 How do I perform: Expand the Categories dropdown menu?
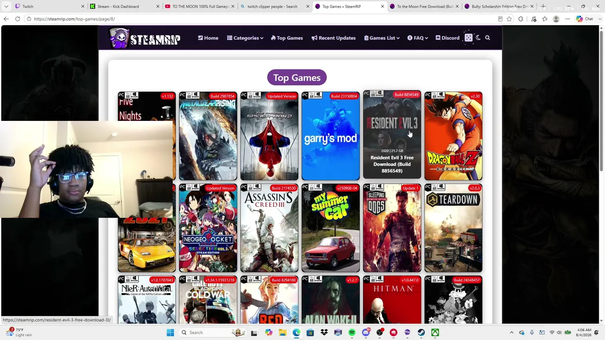pyautogui.click(x=245, y=38)
